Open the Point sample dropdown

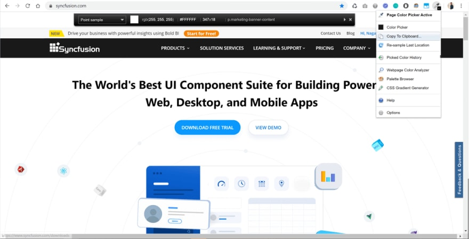pyautogui.click(x=102, y=20)
